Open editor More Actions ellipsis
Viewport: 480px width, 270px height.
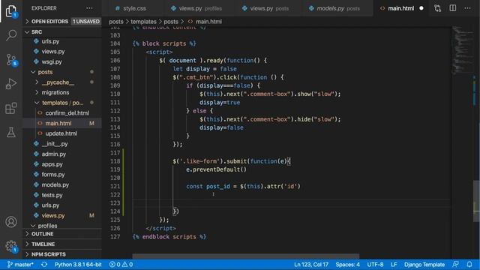click(x=467, y=8)
